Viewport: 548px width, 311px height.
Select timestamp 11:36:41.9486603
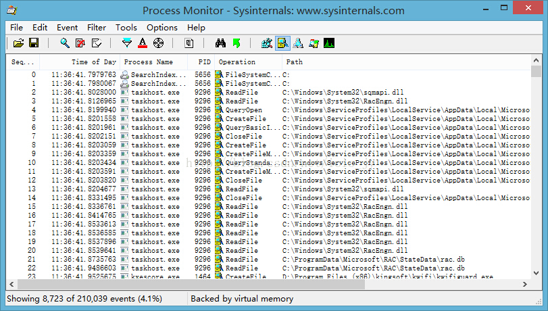point(84,268)
